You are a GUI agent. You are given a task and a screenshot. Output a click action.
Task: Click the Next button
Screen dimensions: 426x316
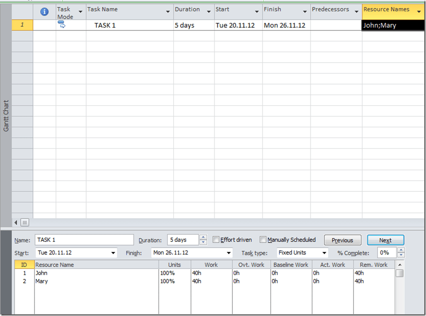pos(385,240)
